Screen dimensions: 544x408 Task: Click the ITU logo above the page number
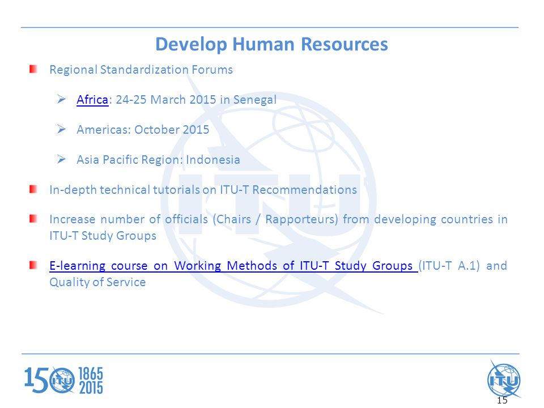click(x=504, y=379)
